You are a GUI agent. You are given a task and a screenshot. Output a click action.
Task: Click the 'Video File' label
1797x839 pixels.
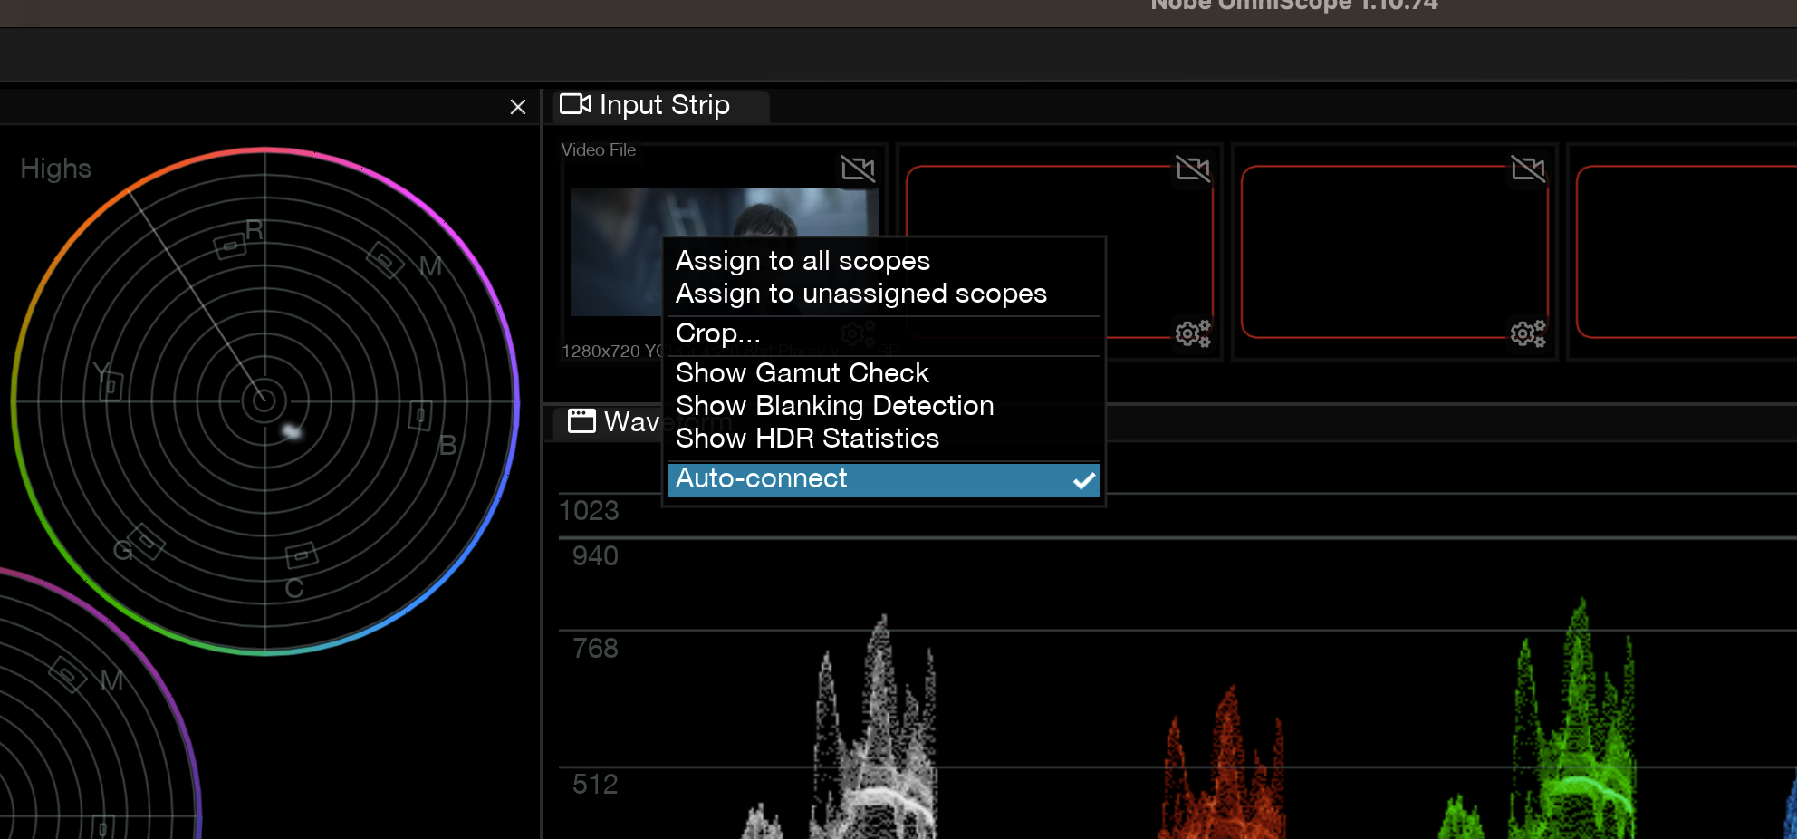599,149
